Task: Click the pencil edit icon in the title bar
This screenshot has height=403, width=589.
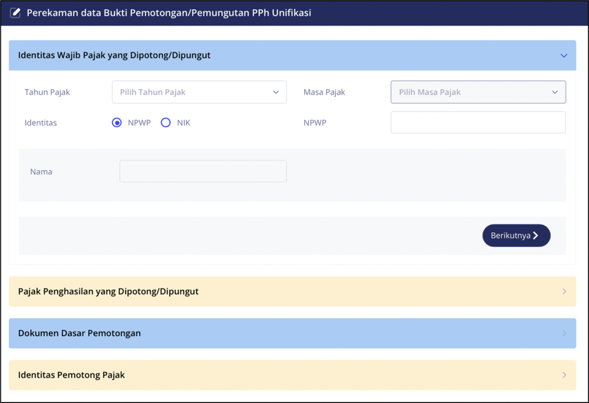Action: (x=14, y=12)
